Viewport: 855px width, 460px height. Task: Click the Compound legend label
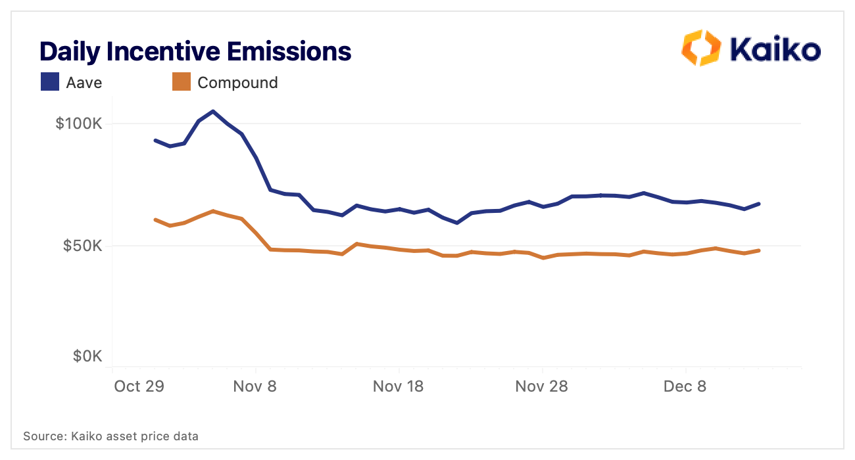pos(237,83)
